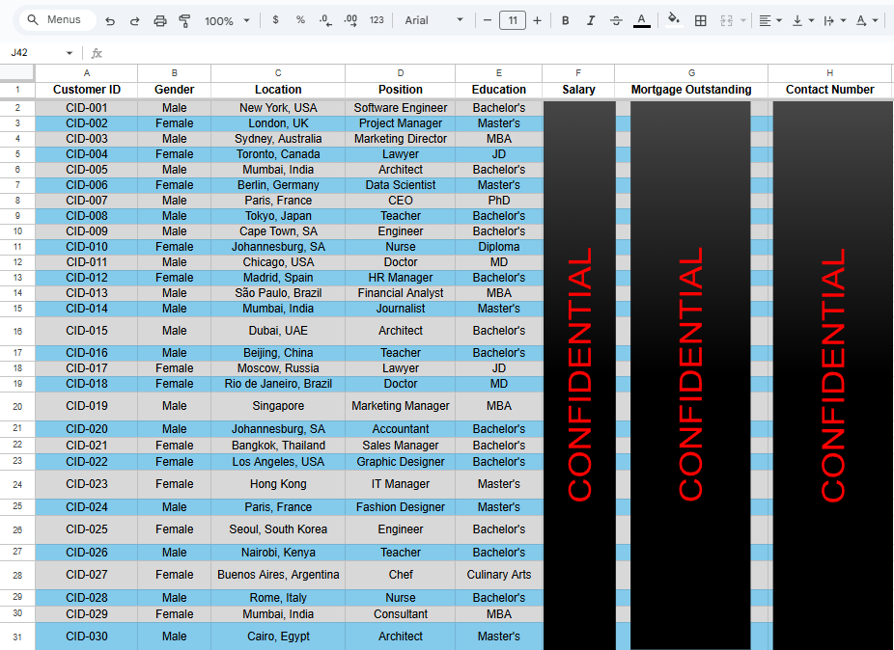Select the New York, USA cell

pyautogui.click(x=278, y=108)
